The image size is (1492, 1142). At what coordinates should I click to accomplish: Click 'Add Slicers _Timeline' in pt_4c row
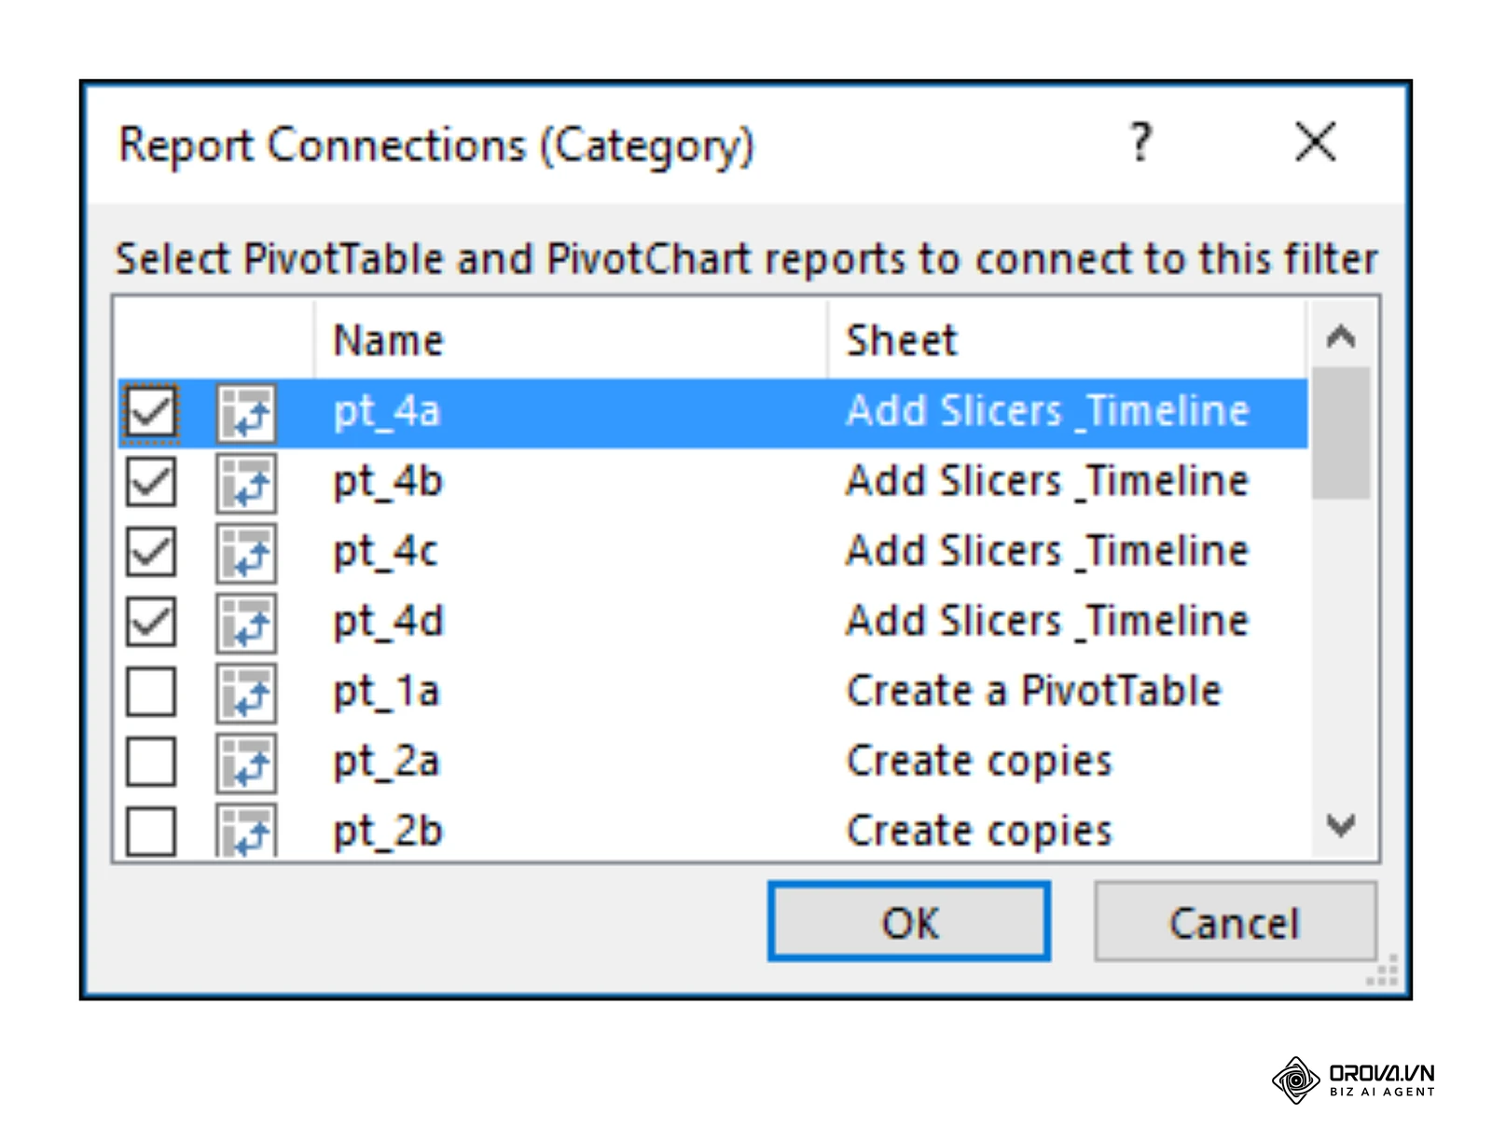(1047, 551)
